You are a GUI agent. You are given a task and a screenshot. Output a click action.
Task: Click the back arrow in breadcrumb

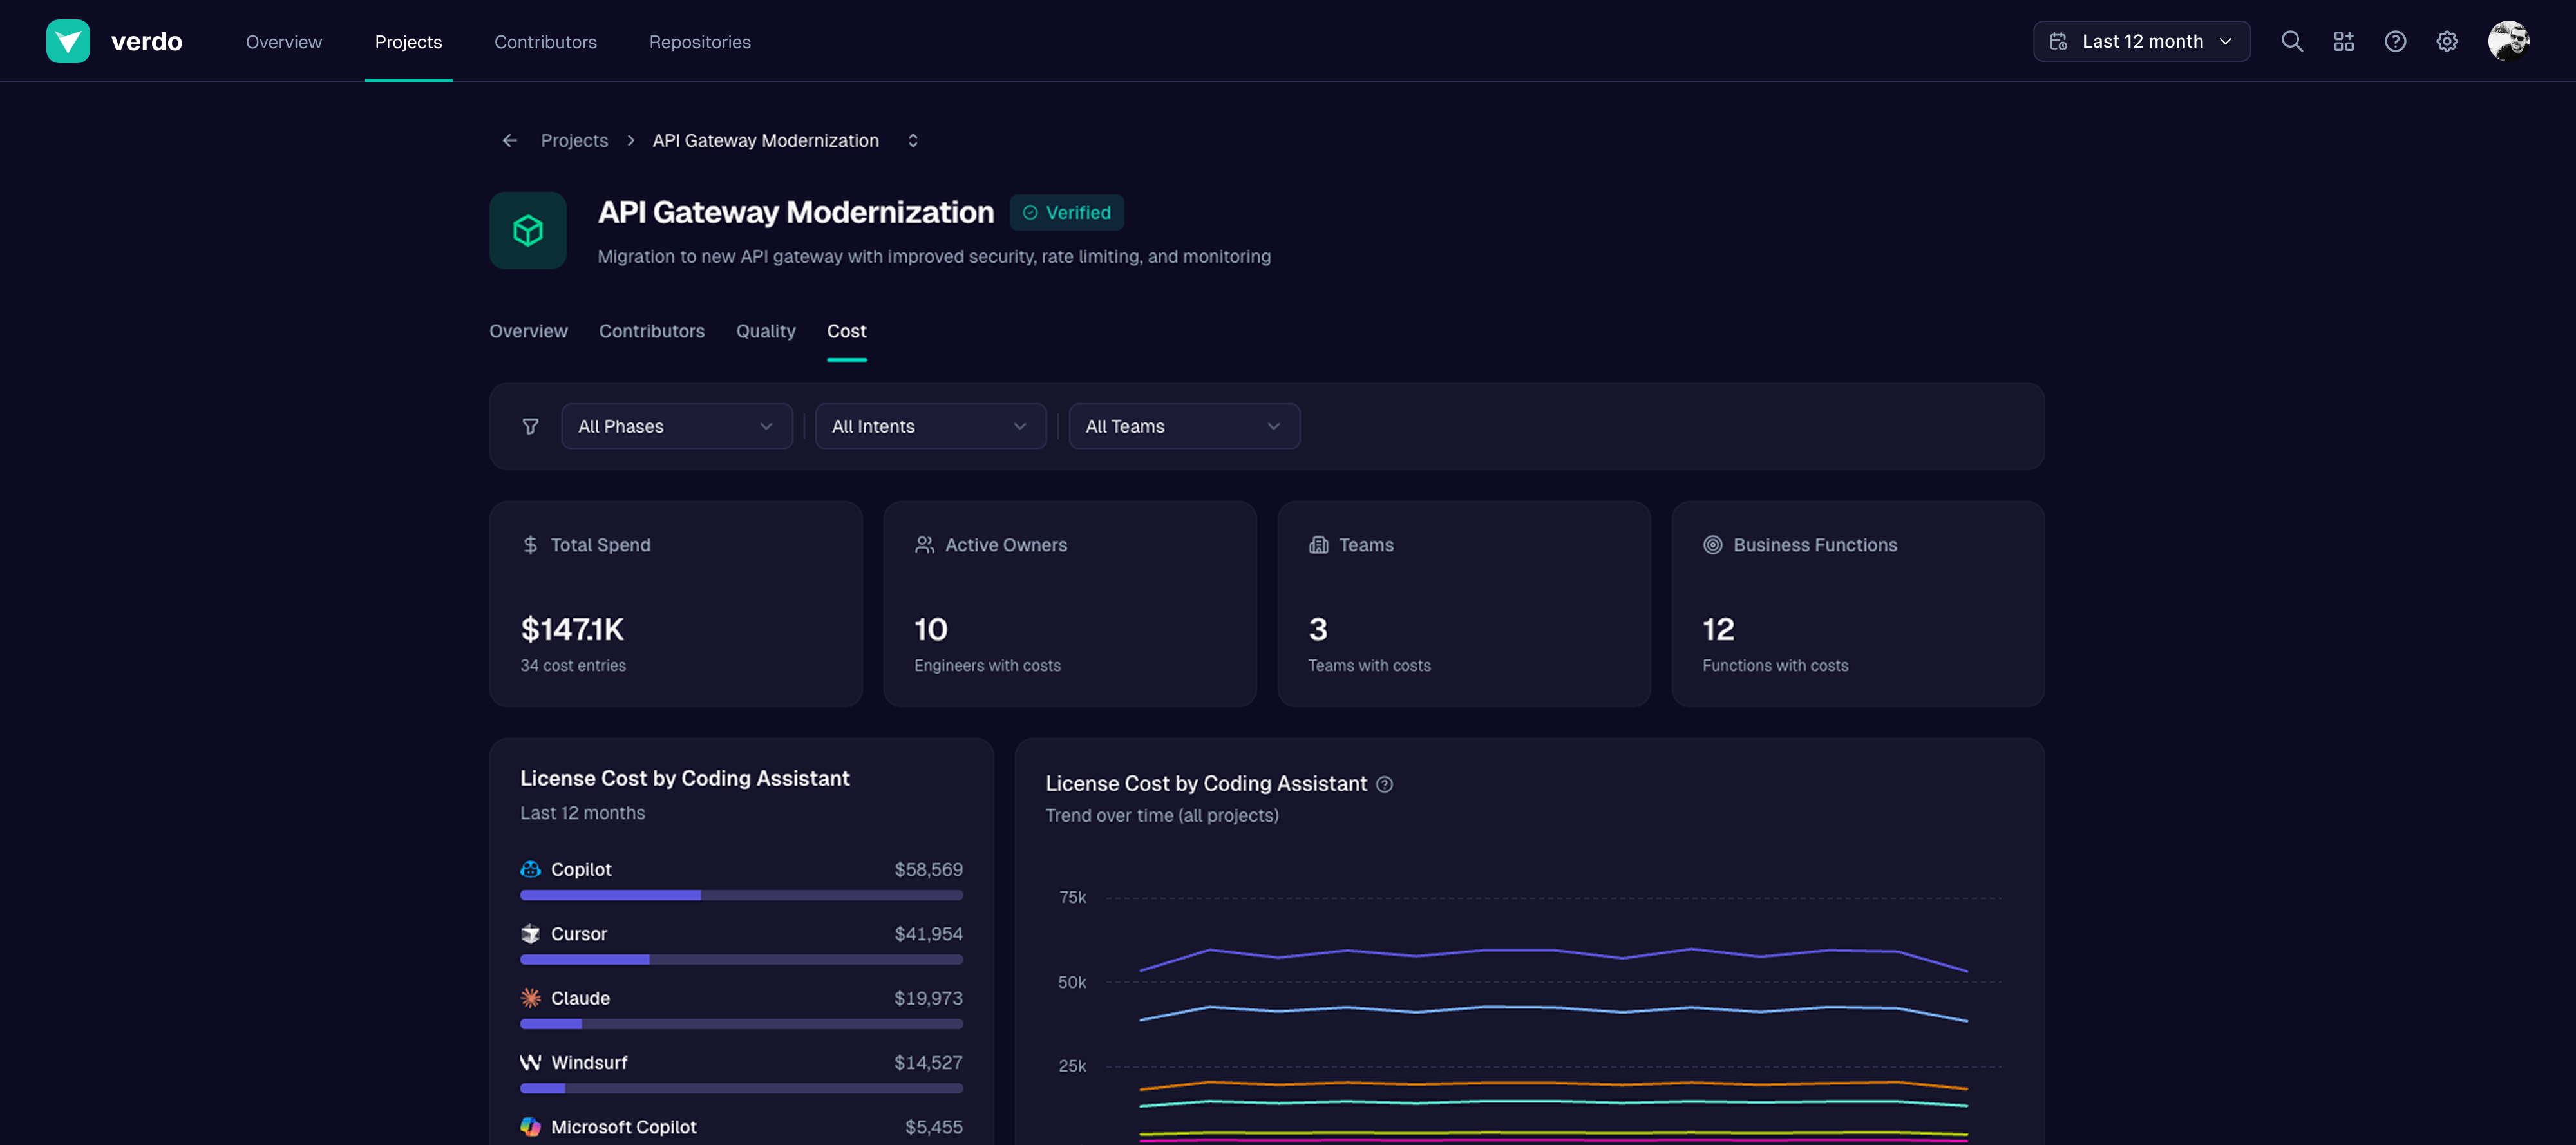coord(510,141)
